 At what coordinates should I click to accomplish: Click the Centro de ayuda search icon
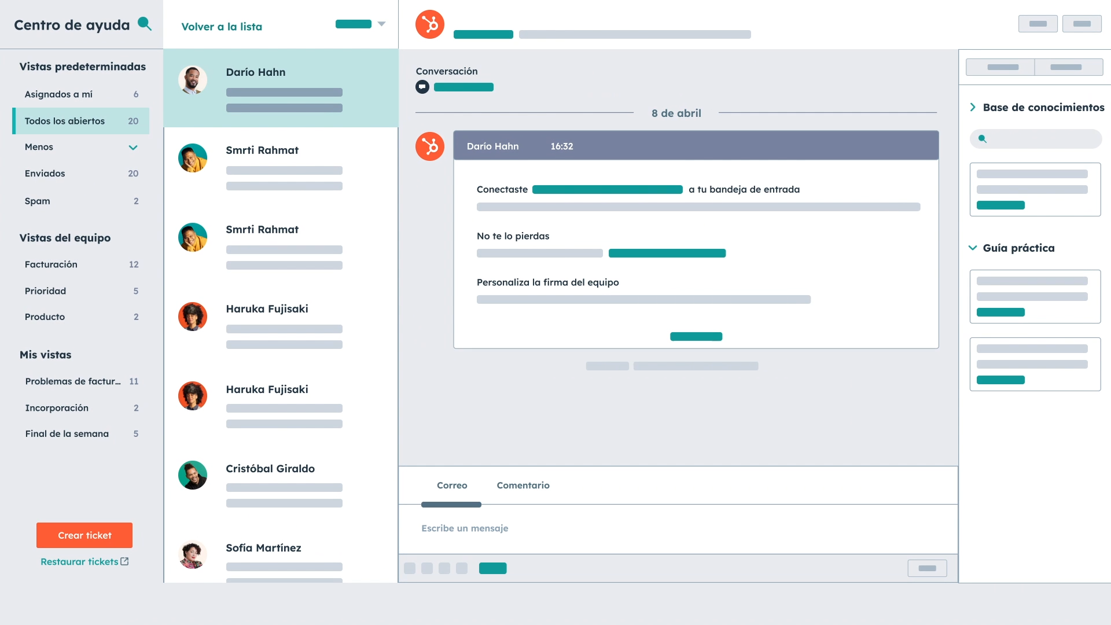tap(144, 24)
